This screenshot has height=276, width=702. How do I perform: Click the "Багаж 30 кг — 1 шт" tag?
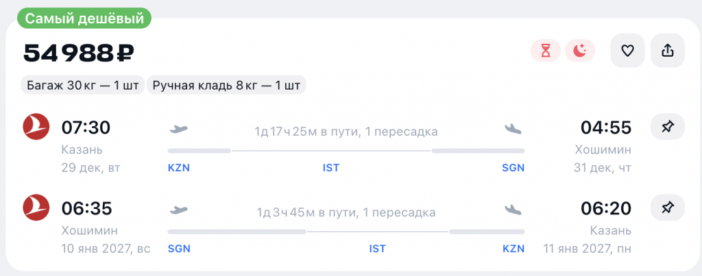tap(83, 86)
